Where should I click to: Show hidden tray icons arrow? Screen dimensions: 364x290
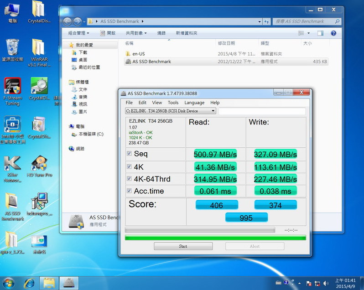[x=300, y=283]
